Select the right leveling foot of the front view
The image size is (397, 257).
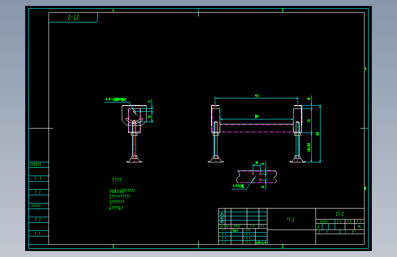[297, 159]
